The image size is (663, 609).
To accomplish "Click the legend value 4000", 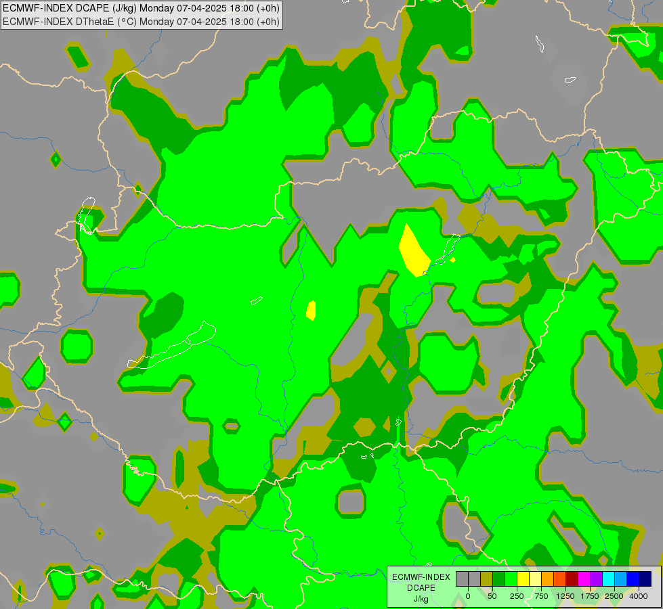I will tap(639, 596).
